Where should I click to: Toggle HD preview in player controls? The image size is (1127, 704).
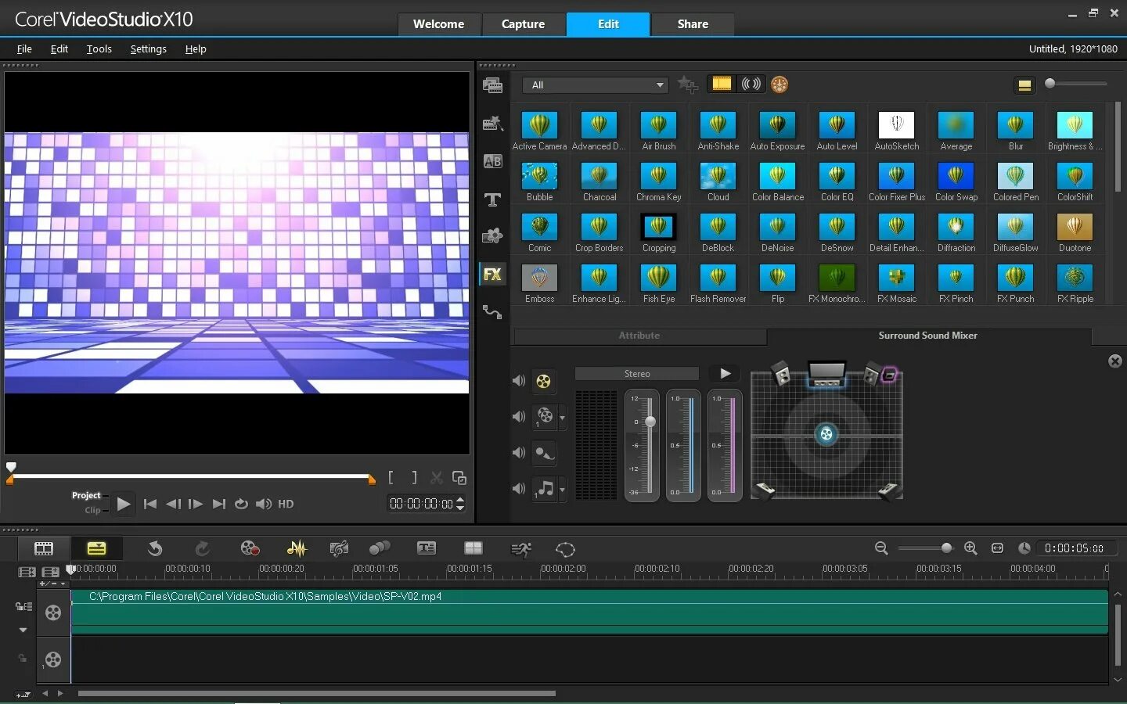(x=286, y=504)
